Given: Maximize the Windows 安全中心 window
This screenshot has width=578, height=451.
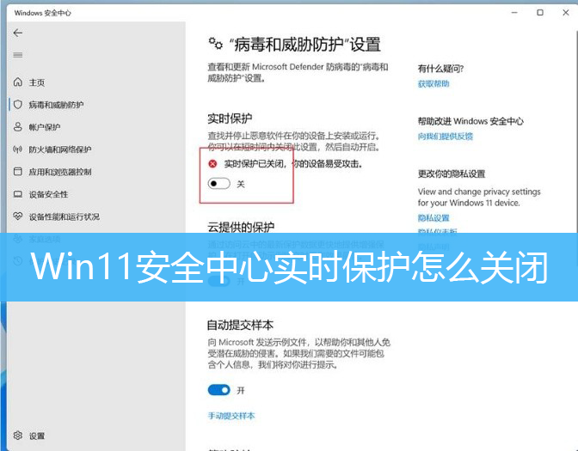Looking at the screenshot, I should pyautogui.click(x=539, y=12).
